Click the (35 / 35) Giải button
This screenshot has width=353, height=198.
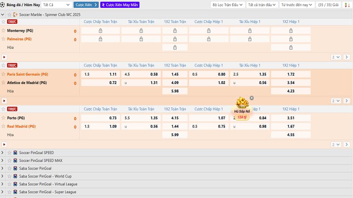point(328,5)
